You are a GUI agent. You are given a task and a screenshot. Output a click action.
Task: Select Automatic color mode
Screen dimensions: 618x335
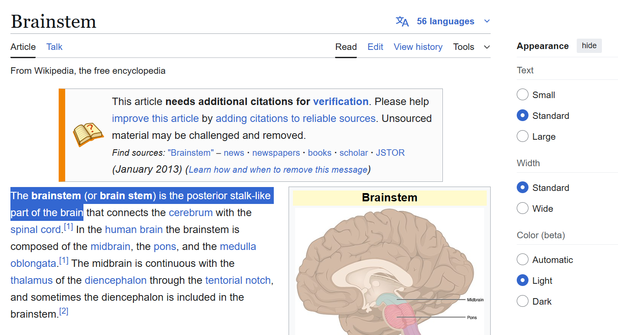click(x=522, y=259)
